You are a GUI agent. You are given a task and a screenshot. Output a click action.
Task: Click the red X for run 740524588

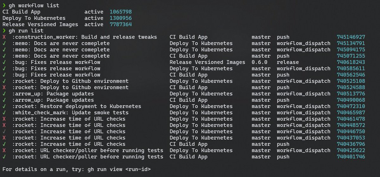coord(4,88)
